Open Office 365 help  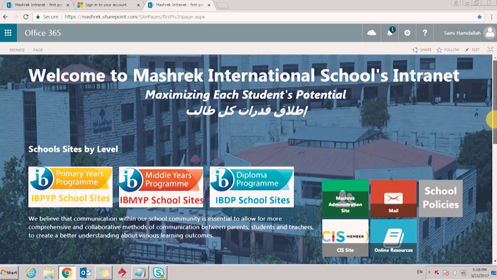tap(425, 33)
